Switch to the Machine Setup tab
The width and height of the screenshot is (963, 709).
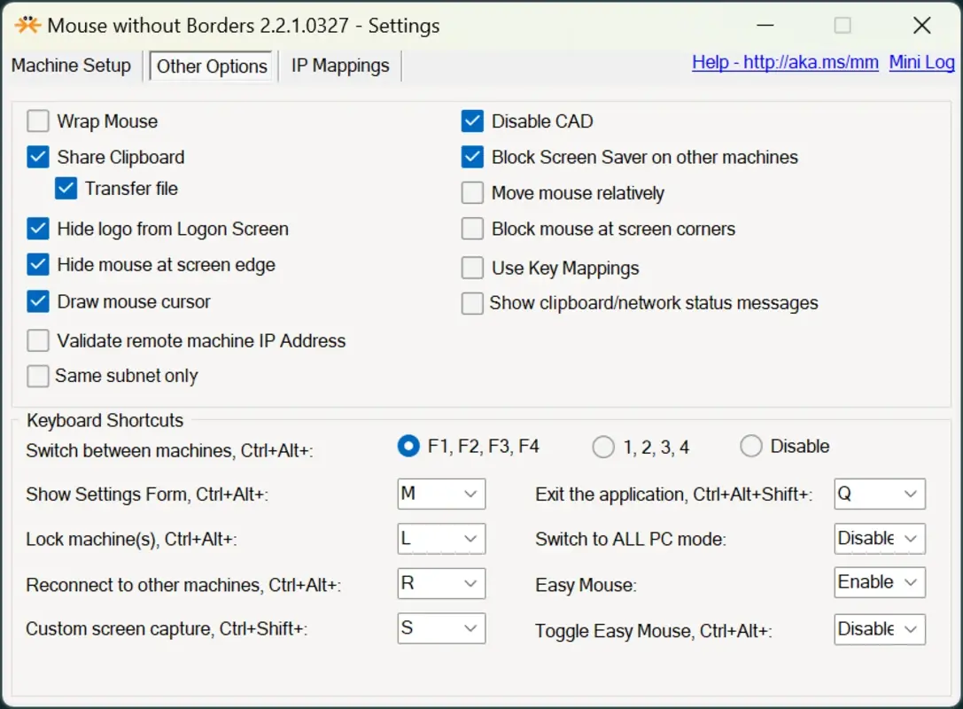pyautogui.click(x=71, y=65)
